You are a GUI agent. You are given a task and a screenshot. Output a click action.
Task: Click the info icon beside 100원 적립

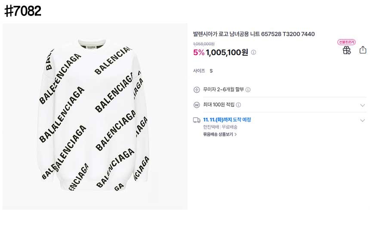click(x=238, y=105)
